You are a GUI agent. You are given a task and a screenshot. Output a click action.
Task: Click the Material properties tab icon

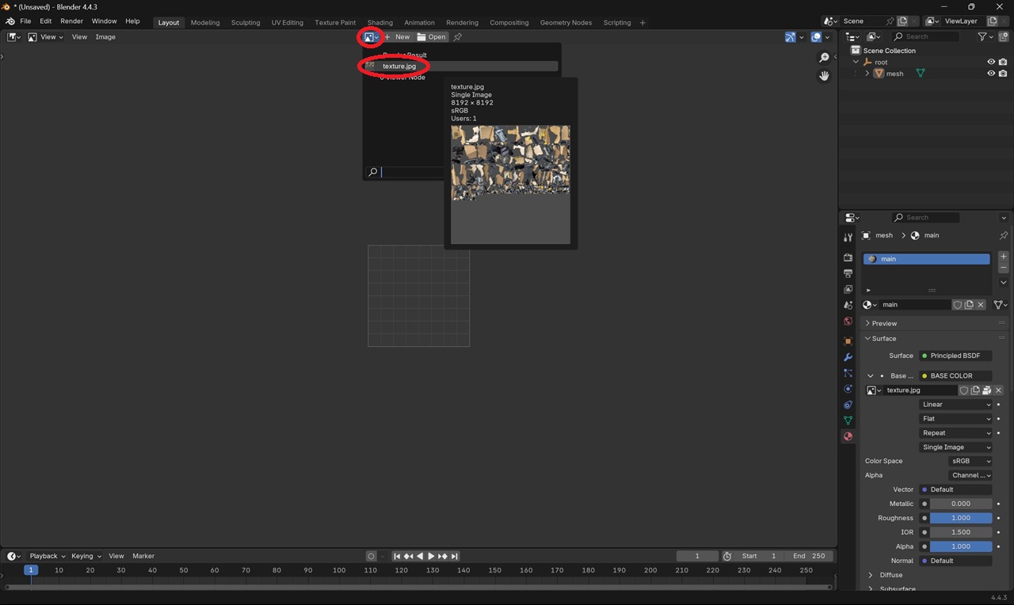tap(848, 436)
